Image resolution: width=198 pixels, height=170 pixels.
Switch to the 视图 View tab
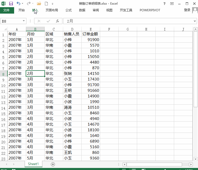coord(109,10)
